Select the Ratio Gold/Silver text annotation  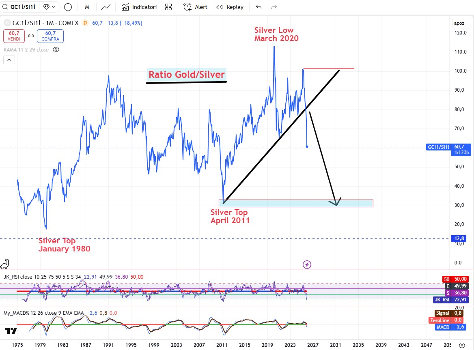click(187, 75)
